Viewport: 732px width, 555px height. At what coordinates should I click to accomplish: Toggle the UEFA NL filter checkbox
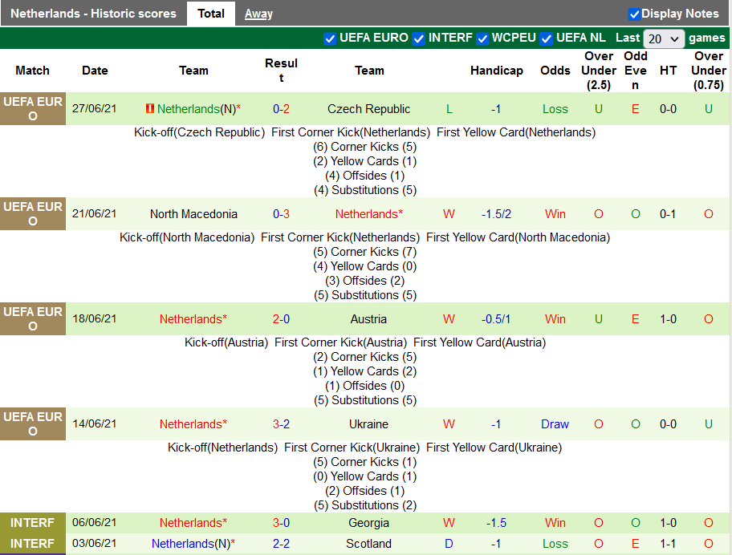point(547,38)
